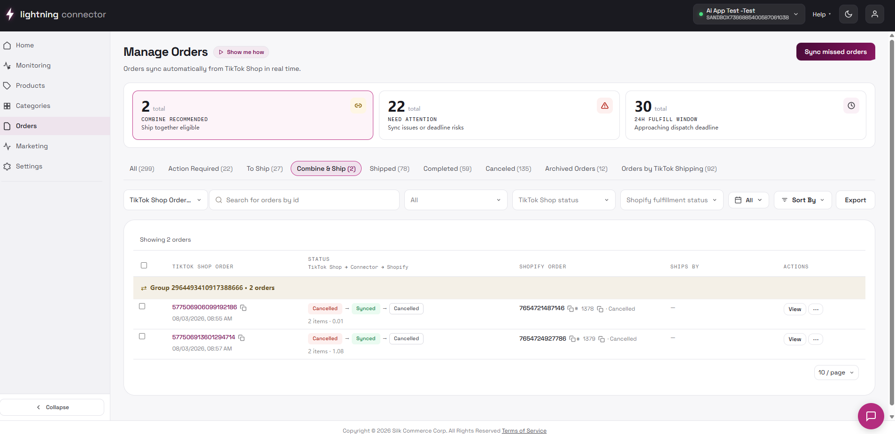The image size is (895, 434).
Task: Expand the TikTok Shop status filter
Action: (x=563, y=200)
